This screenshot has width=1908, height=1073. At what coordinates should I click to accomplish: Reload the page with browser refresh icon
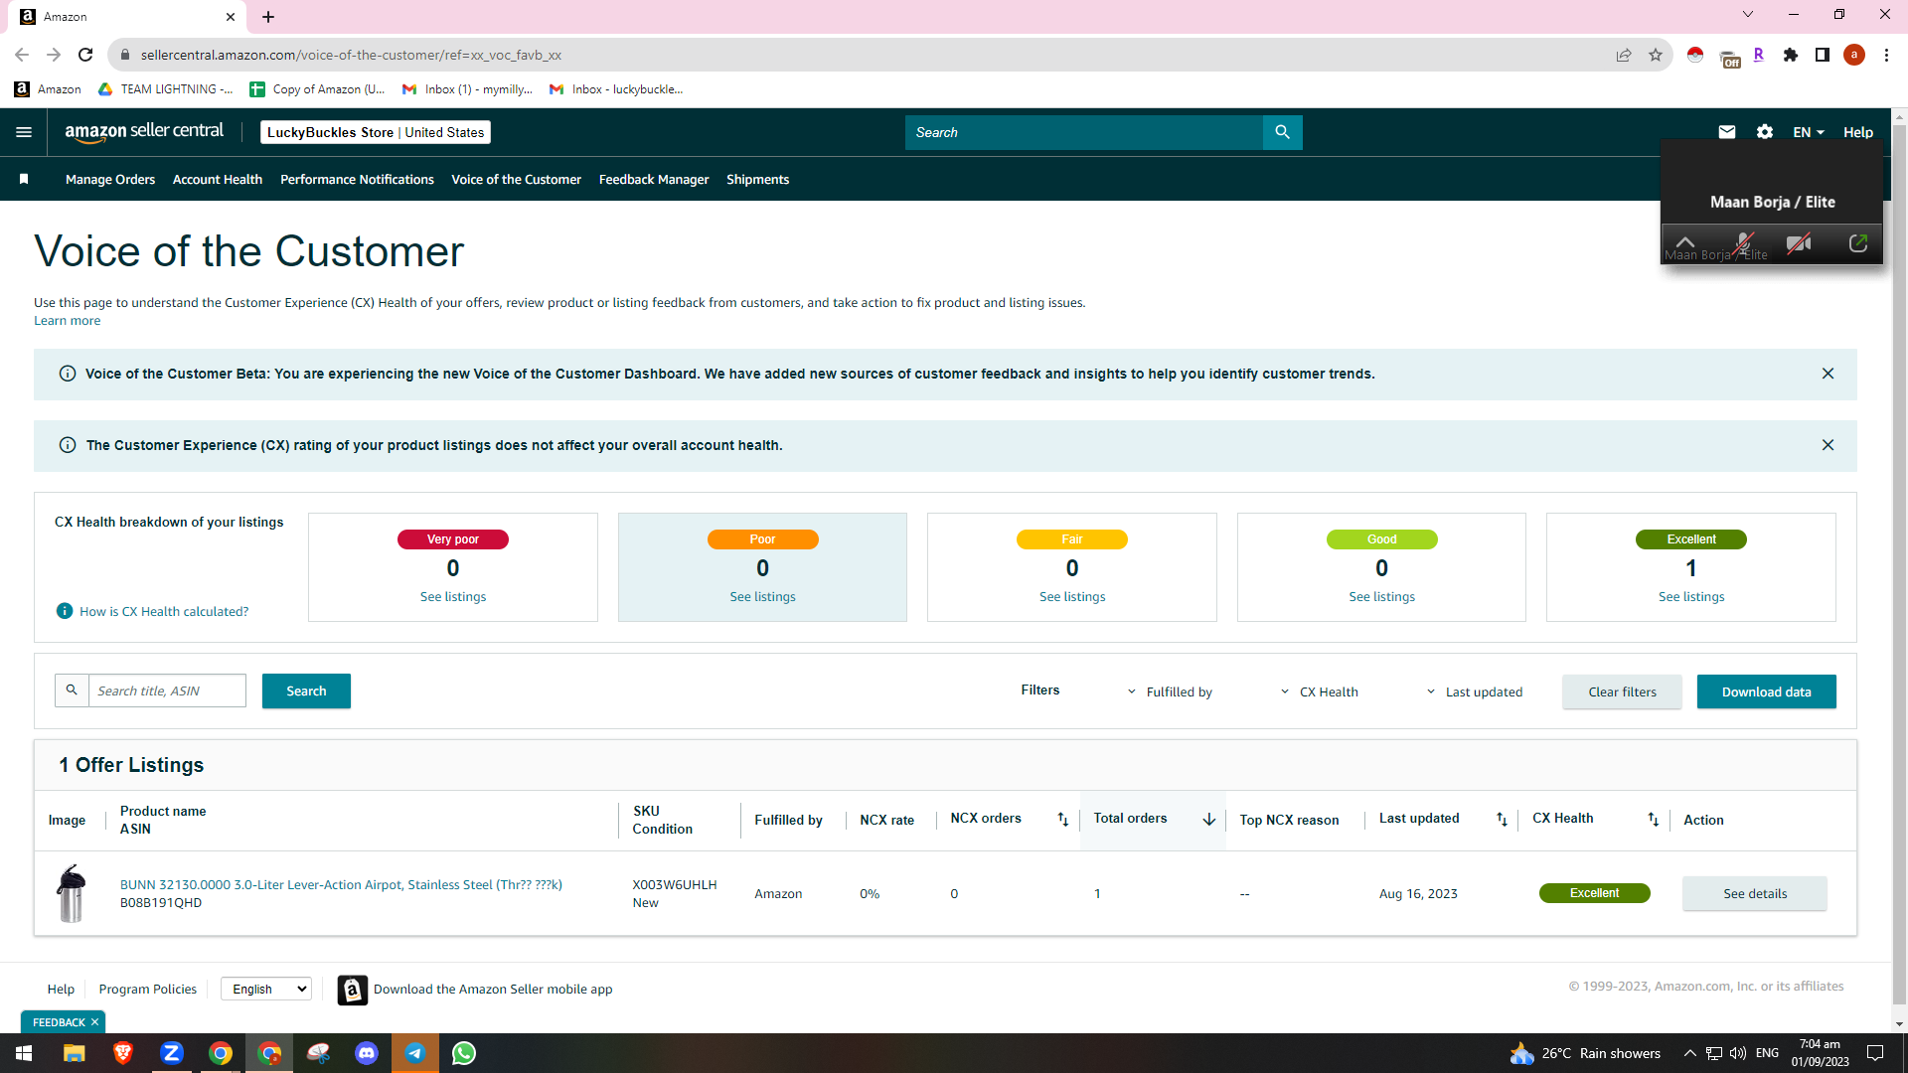click(x=85, y=55)
